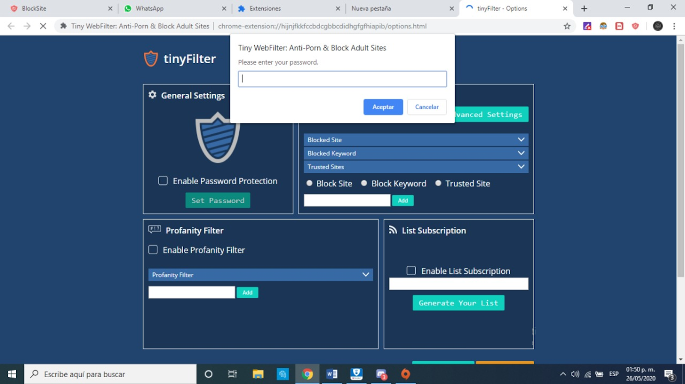685x384 pixels.
Task: Click the chrome-extension URL in the address bar
Action: [322, 26]
